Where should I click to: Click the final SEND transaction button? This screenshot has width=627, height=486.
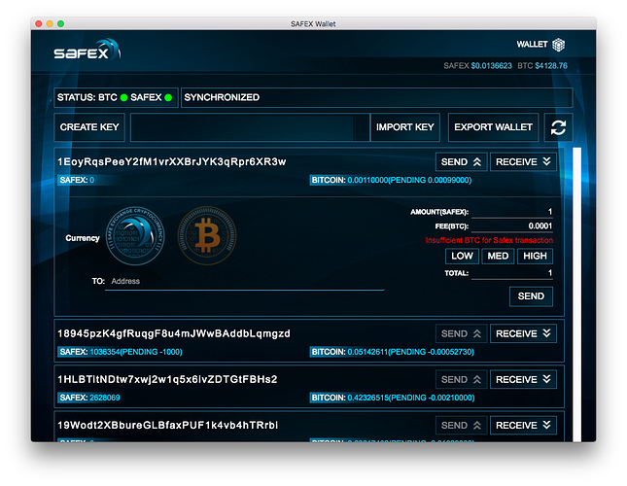pos(531,296)
